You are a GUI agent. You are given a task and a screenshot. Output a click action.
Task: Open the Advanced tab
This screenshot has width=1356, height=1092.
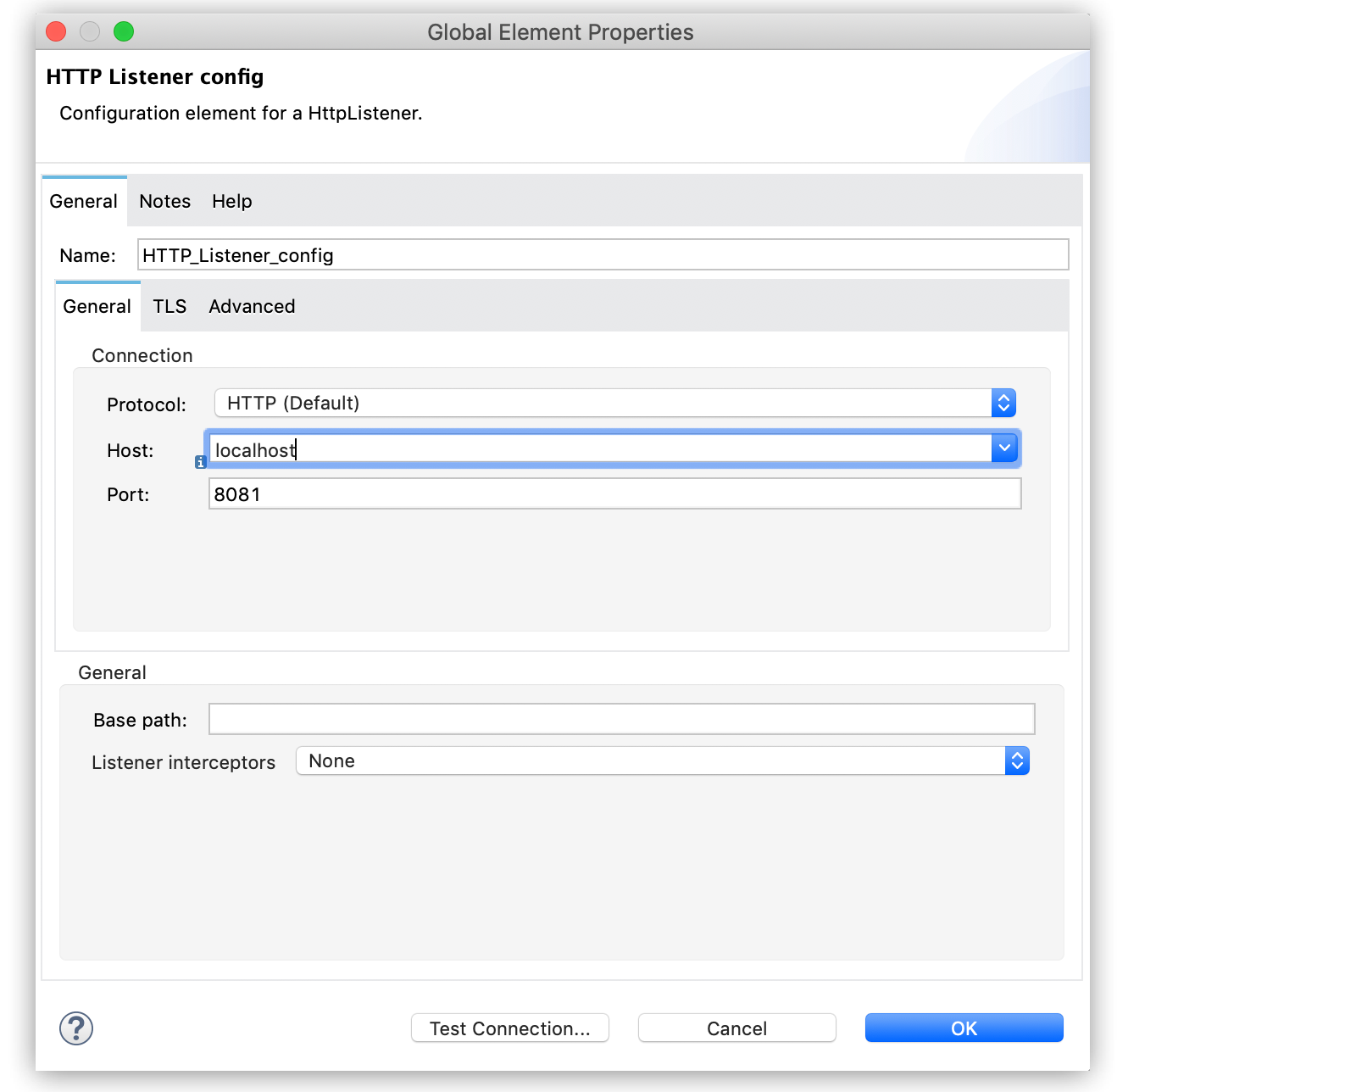[252, 306]
